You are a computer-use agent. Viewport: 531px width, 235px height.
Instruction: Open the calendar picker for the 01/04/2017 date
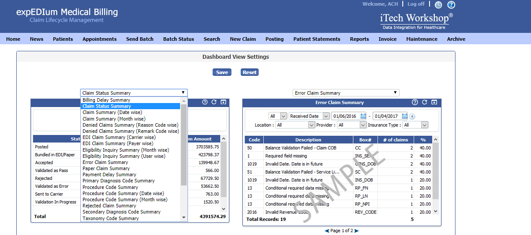click(x=405, y=116)
